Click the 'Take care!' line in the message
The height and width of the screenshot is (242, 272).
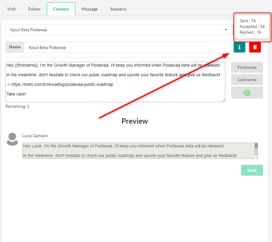coord(16,94)
